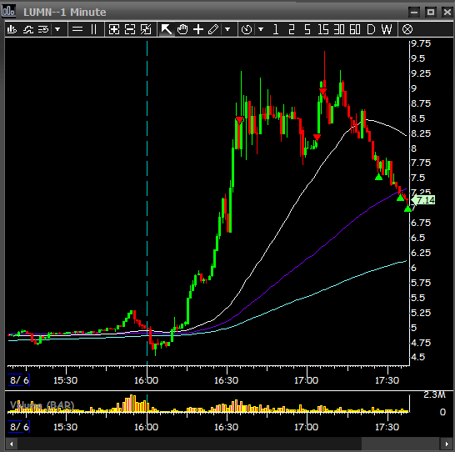
Task: Switch to the 15 minute interval
Action: tap(323, 29)
